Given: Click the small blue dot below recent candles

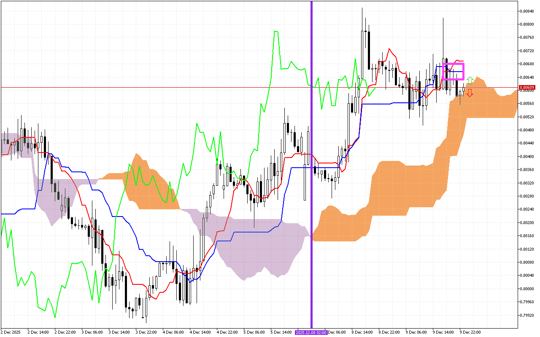Looking at the screenshot, I should coord(456,96).
